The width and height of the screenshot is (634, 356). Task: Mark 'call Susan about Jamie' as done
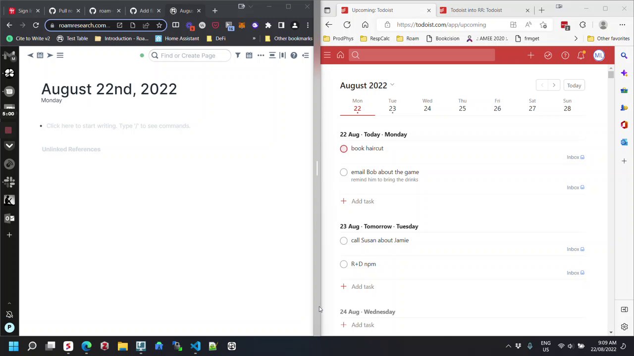click(x=344, y=241)
